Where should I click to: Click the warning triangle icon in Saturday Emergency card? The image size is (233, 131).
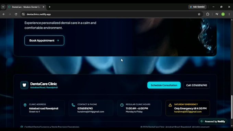tap(170, 105)
